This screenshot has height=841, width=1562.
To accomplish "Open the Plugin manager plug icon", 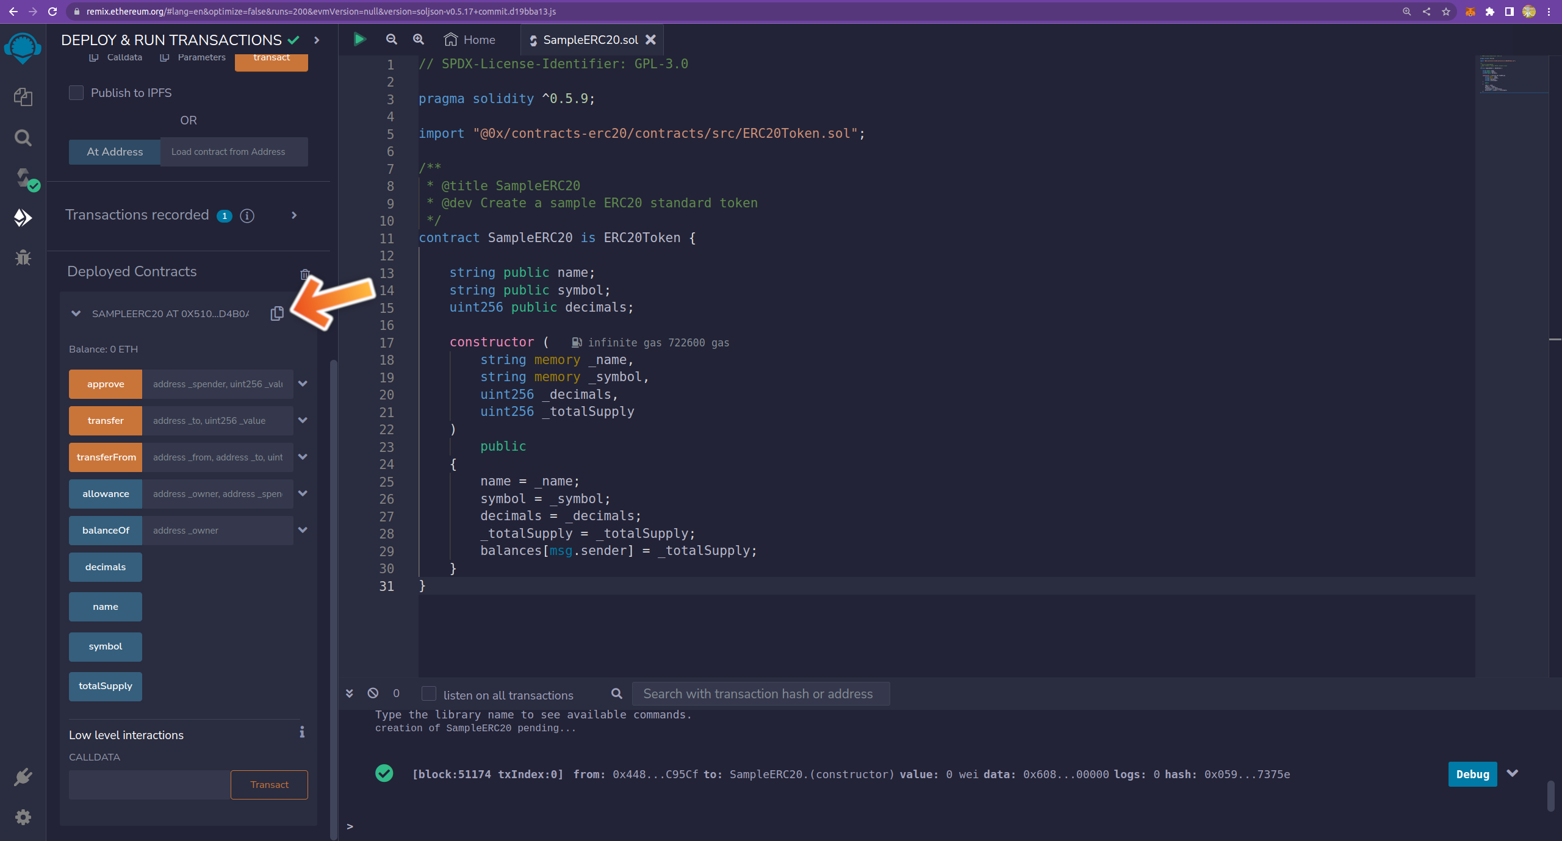I will tap(23, 776).
